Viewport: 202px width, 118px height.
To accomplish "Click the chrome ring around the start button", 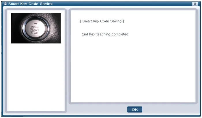I will (x=23, y=28).
